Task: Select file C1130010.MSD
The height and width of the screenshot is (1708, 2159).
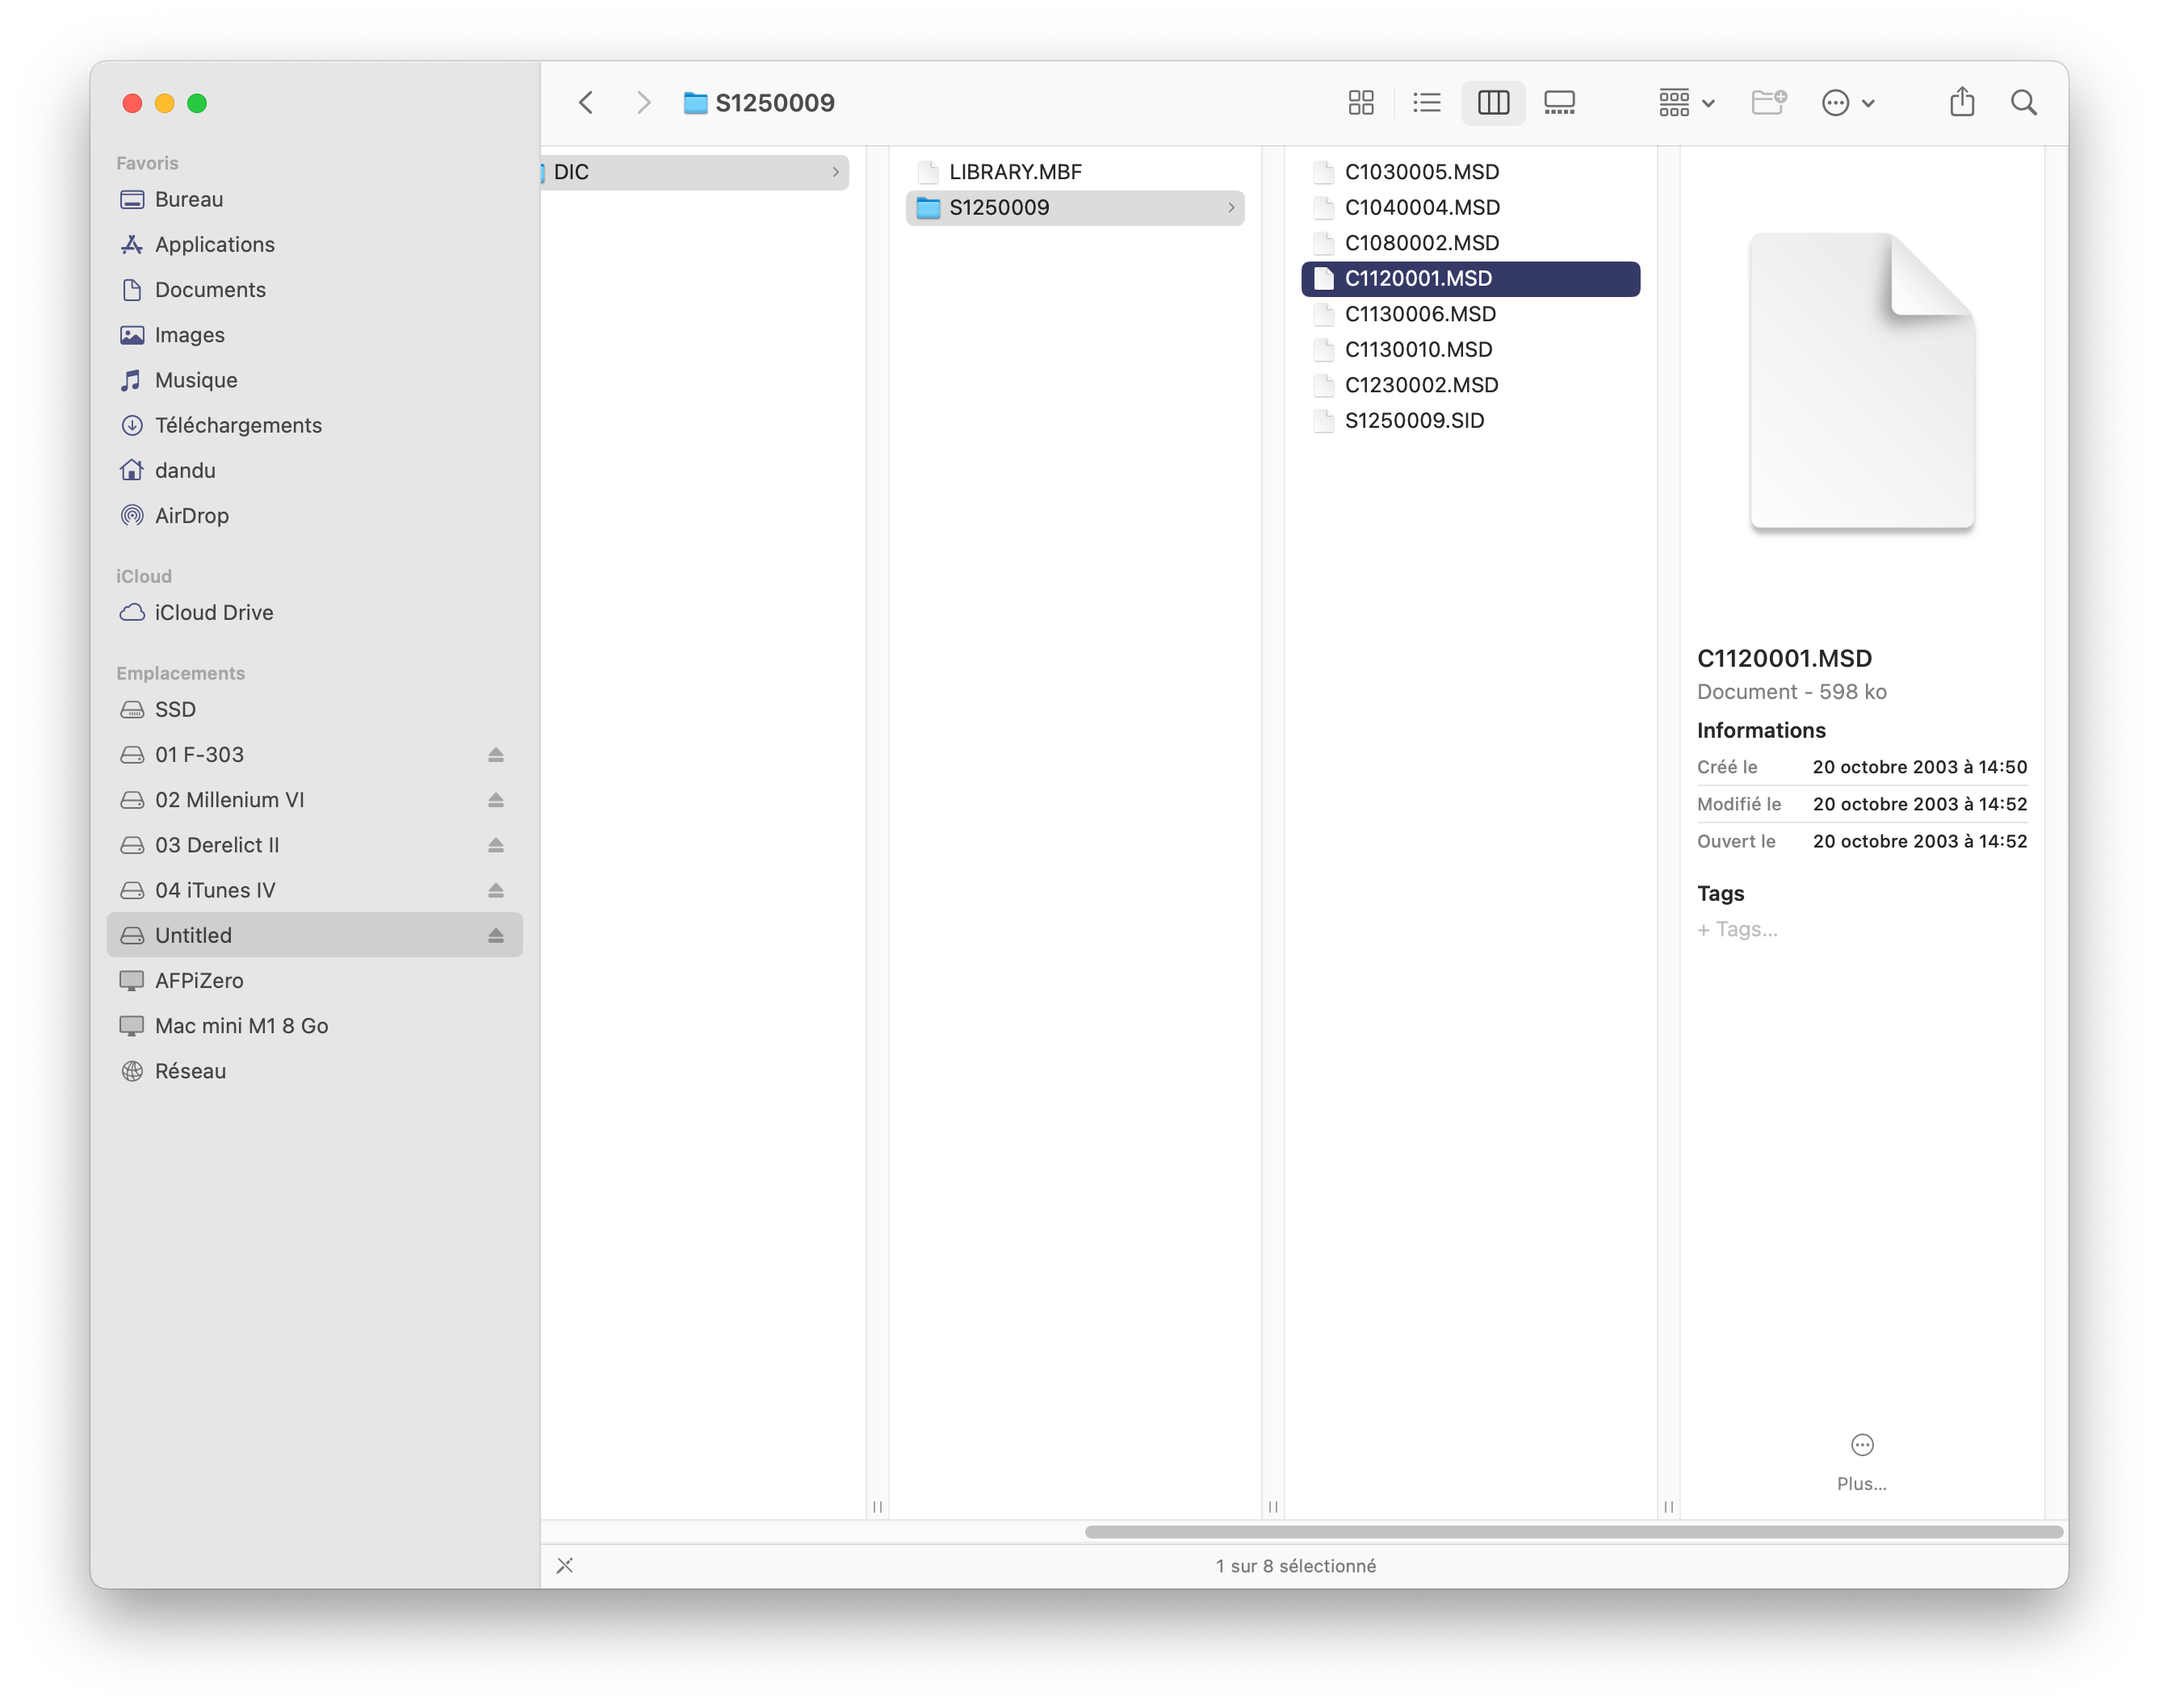Action: [1470, 349]
